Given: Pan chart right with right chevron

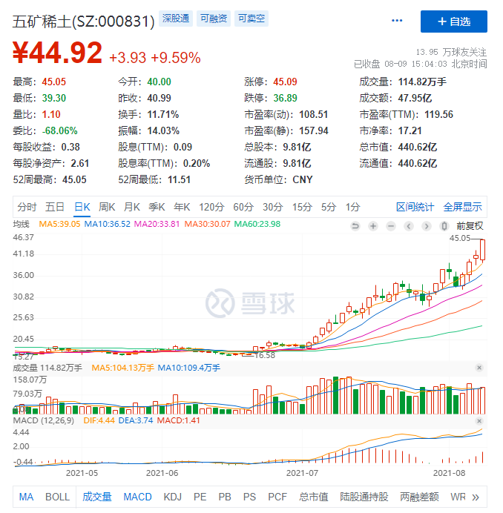Looking at the screenshot, I should coord(426,226).
